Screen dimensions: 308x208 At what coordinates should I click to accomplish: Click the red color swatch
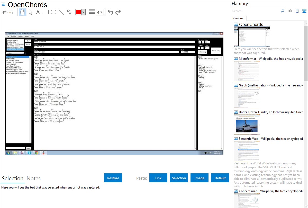[78, 12]
